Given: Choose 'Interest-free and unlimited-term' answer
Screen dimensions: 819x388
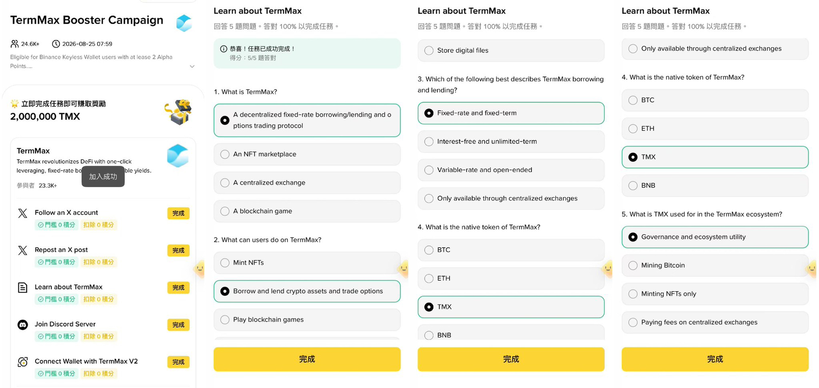Looking at the screenshot, I should click(511, 142).
